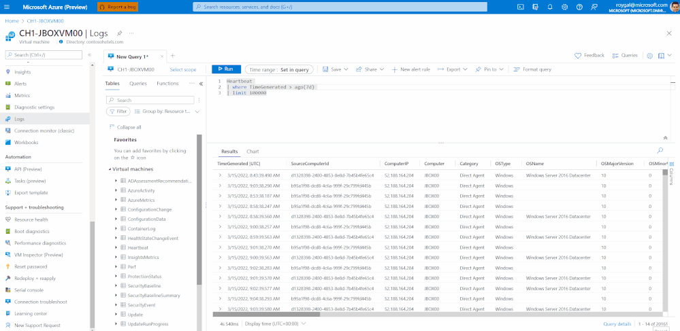Click the Select scope link

click(183, 69)
